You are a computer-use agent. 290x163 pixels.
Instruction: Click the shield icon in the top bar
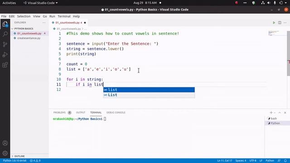254,3
